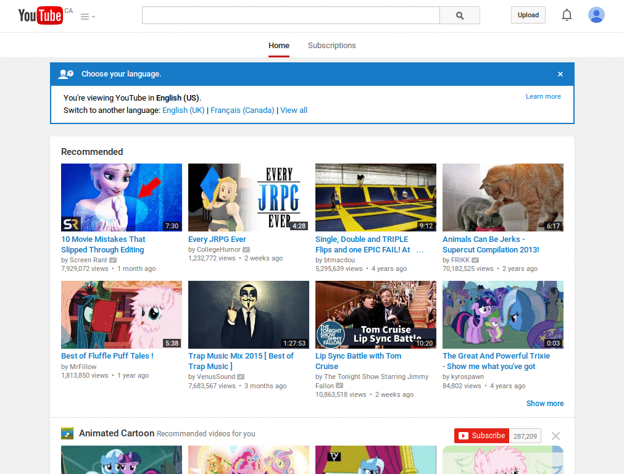
Task: Open the TV-Y rated cartoon thumbnail
Action: click(x=376, y=460)
